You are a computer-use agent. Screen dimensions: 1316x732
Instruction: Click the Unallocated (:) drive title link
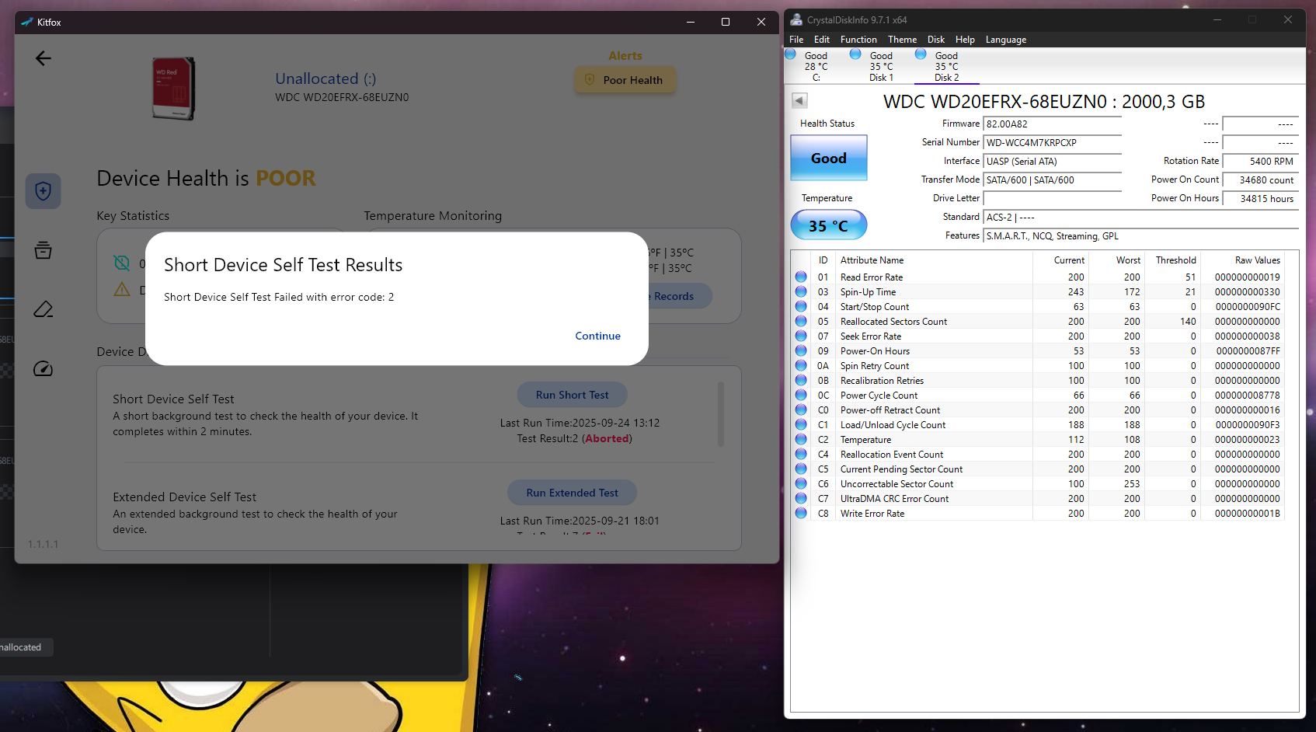pos(326,78)
